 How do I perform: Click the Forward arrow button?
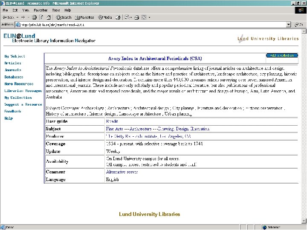pos(23,17)
